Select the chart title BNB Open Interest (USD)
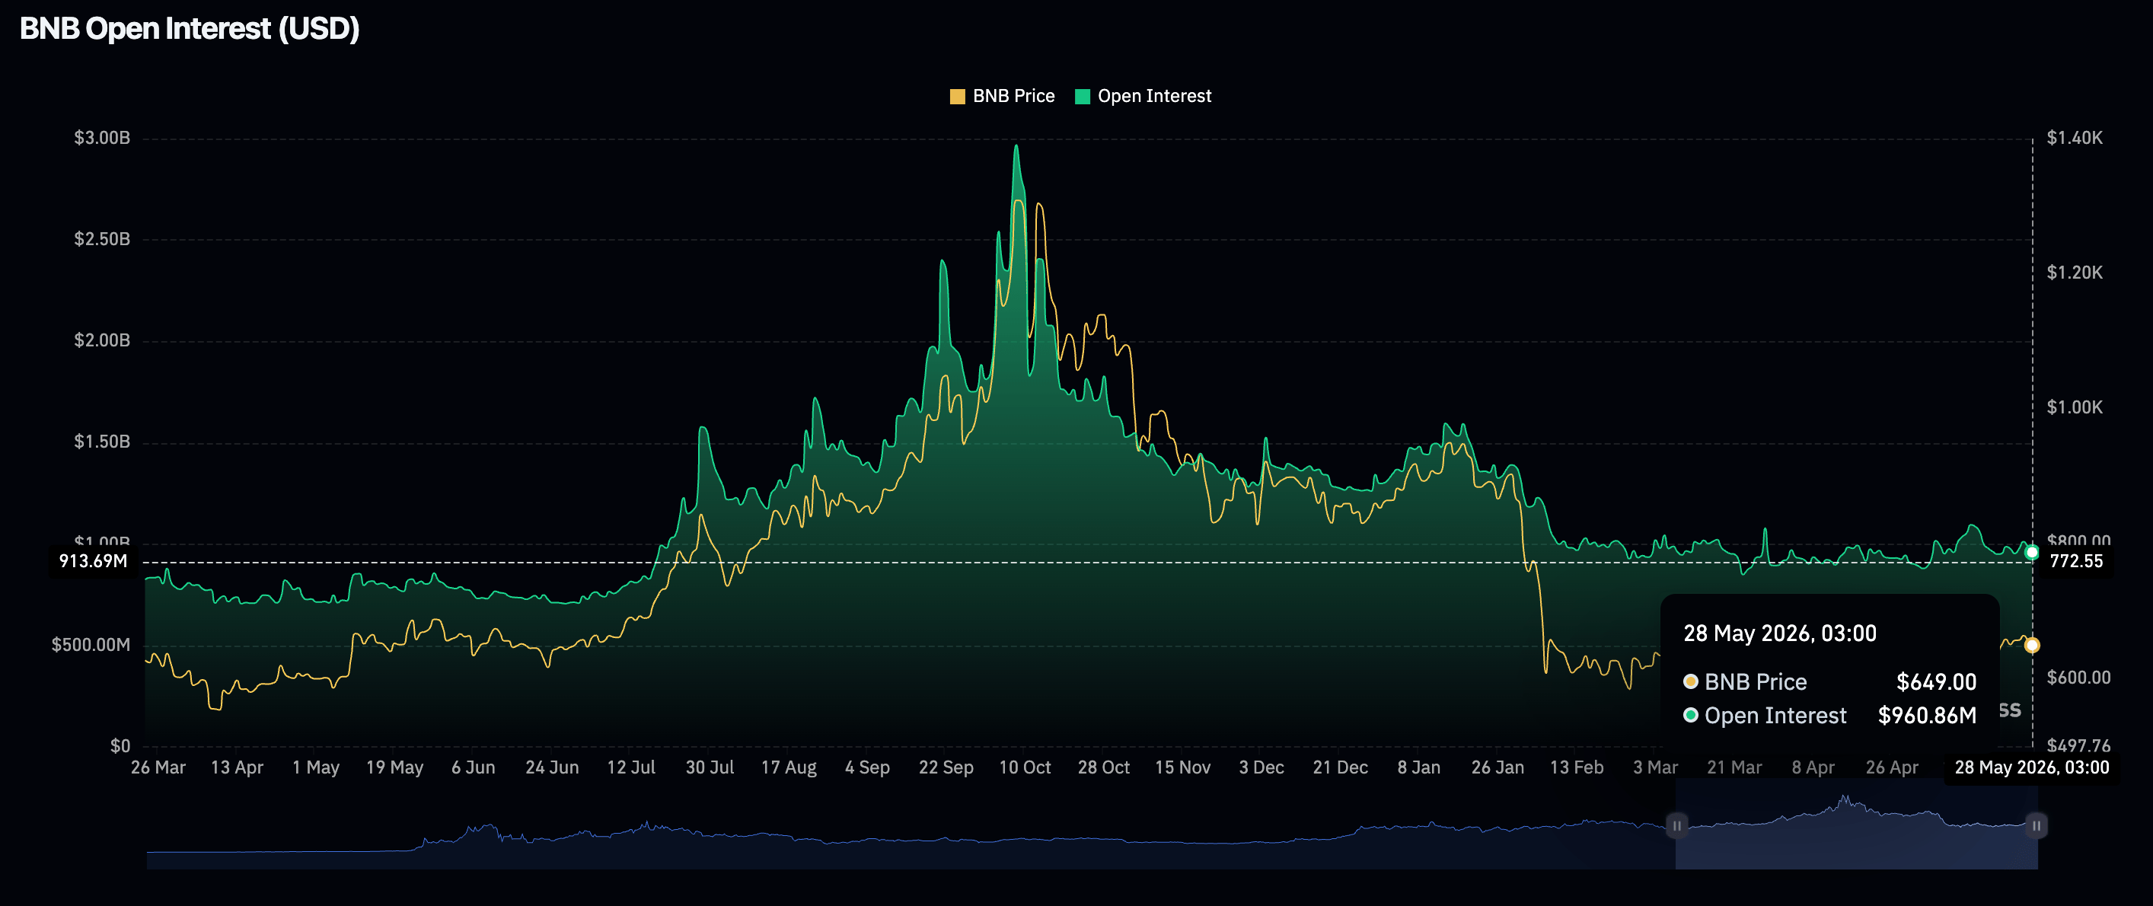This screenshot has height=906, width=2153. pos(190,28)
